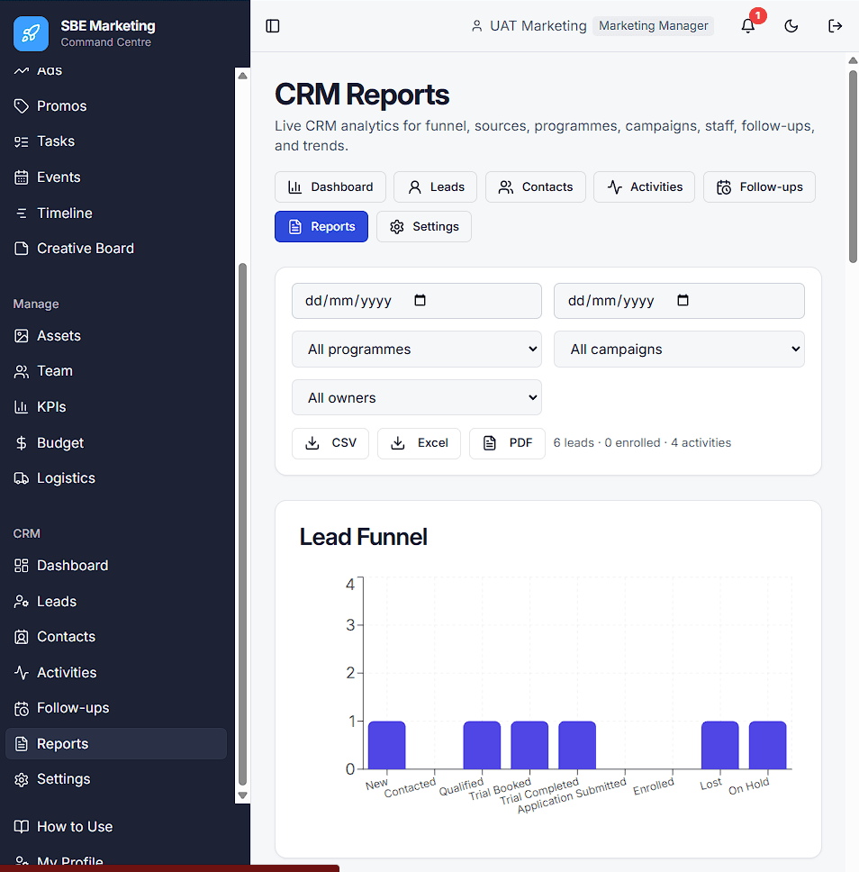This screenshot has width=859, height=872.
Task: Open Contacts in CRM sidebar section
Action: point(116,637)
